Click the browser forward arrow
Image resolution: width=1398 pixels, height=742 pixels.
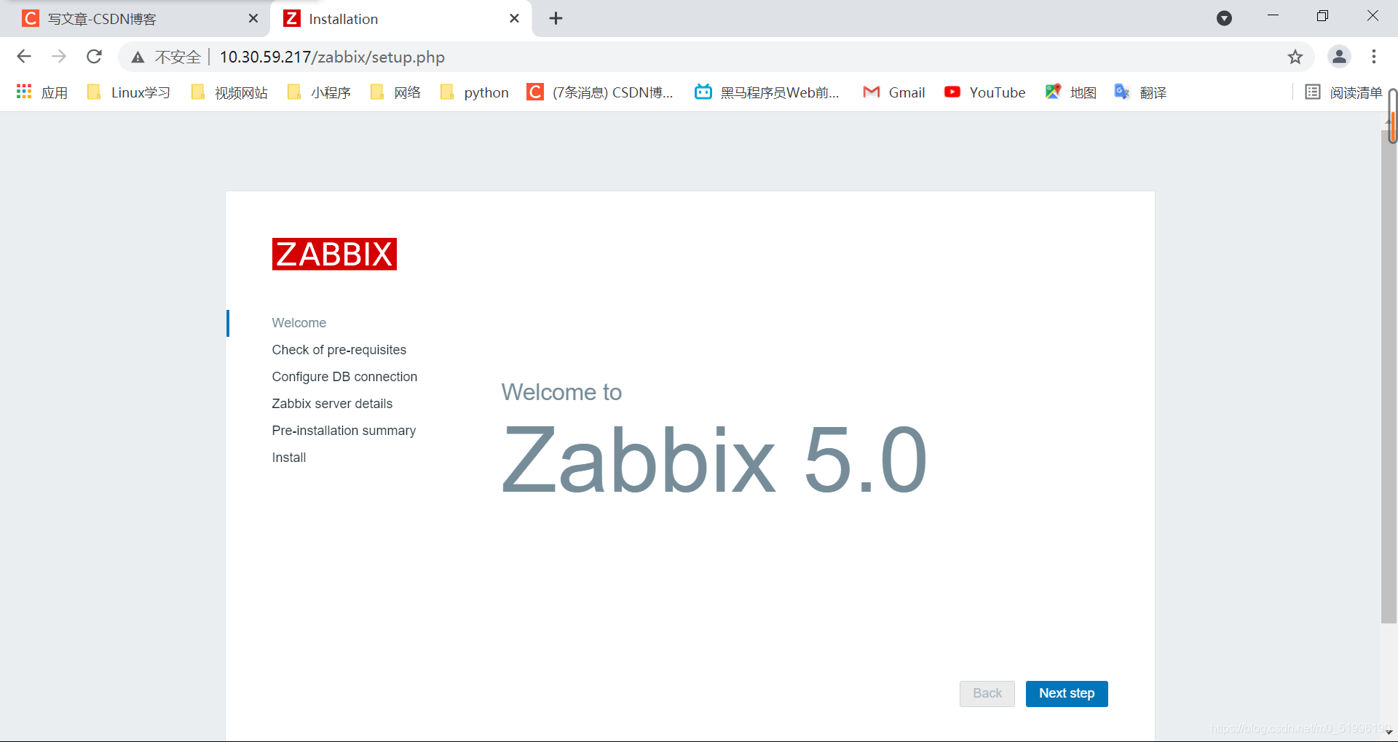(x=59, y=57)
